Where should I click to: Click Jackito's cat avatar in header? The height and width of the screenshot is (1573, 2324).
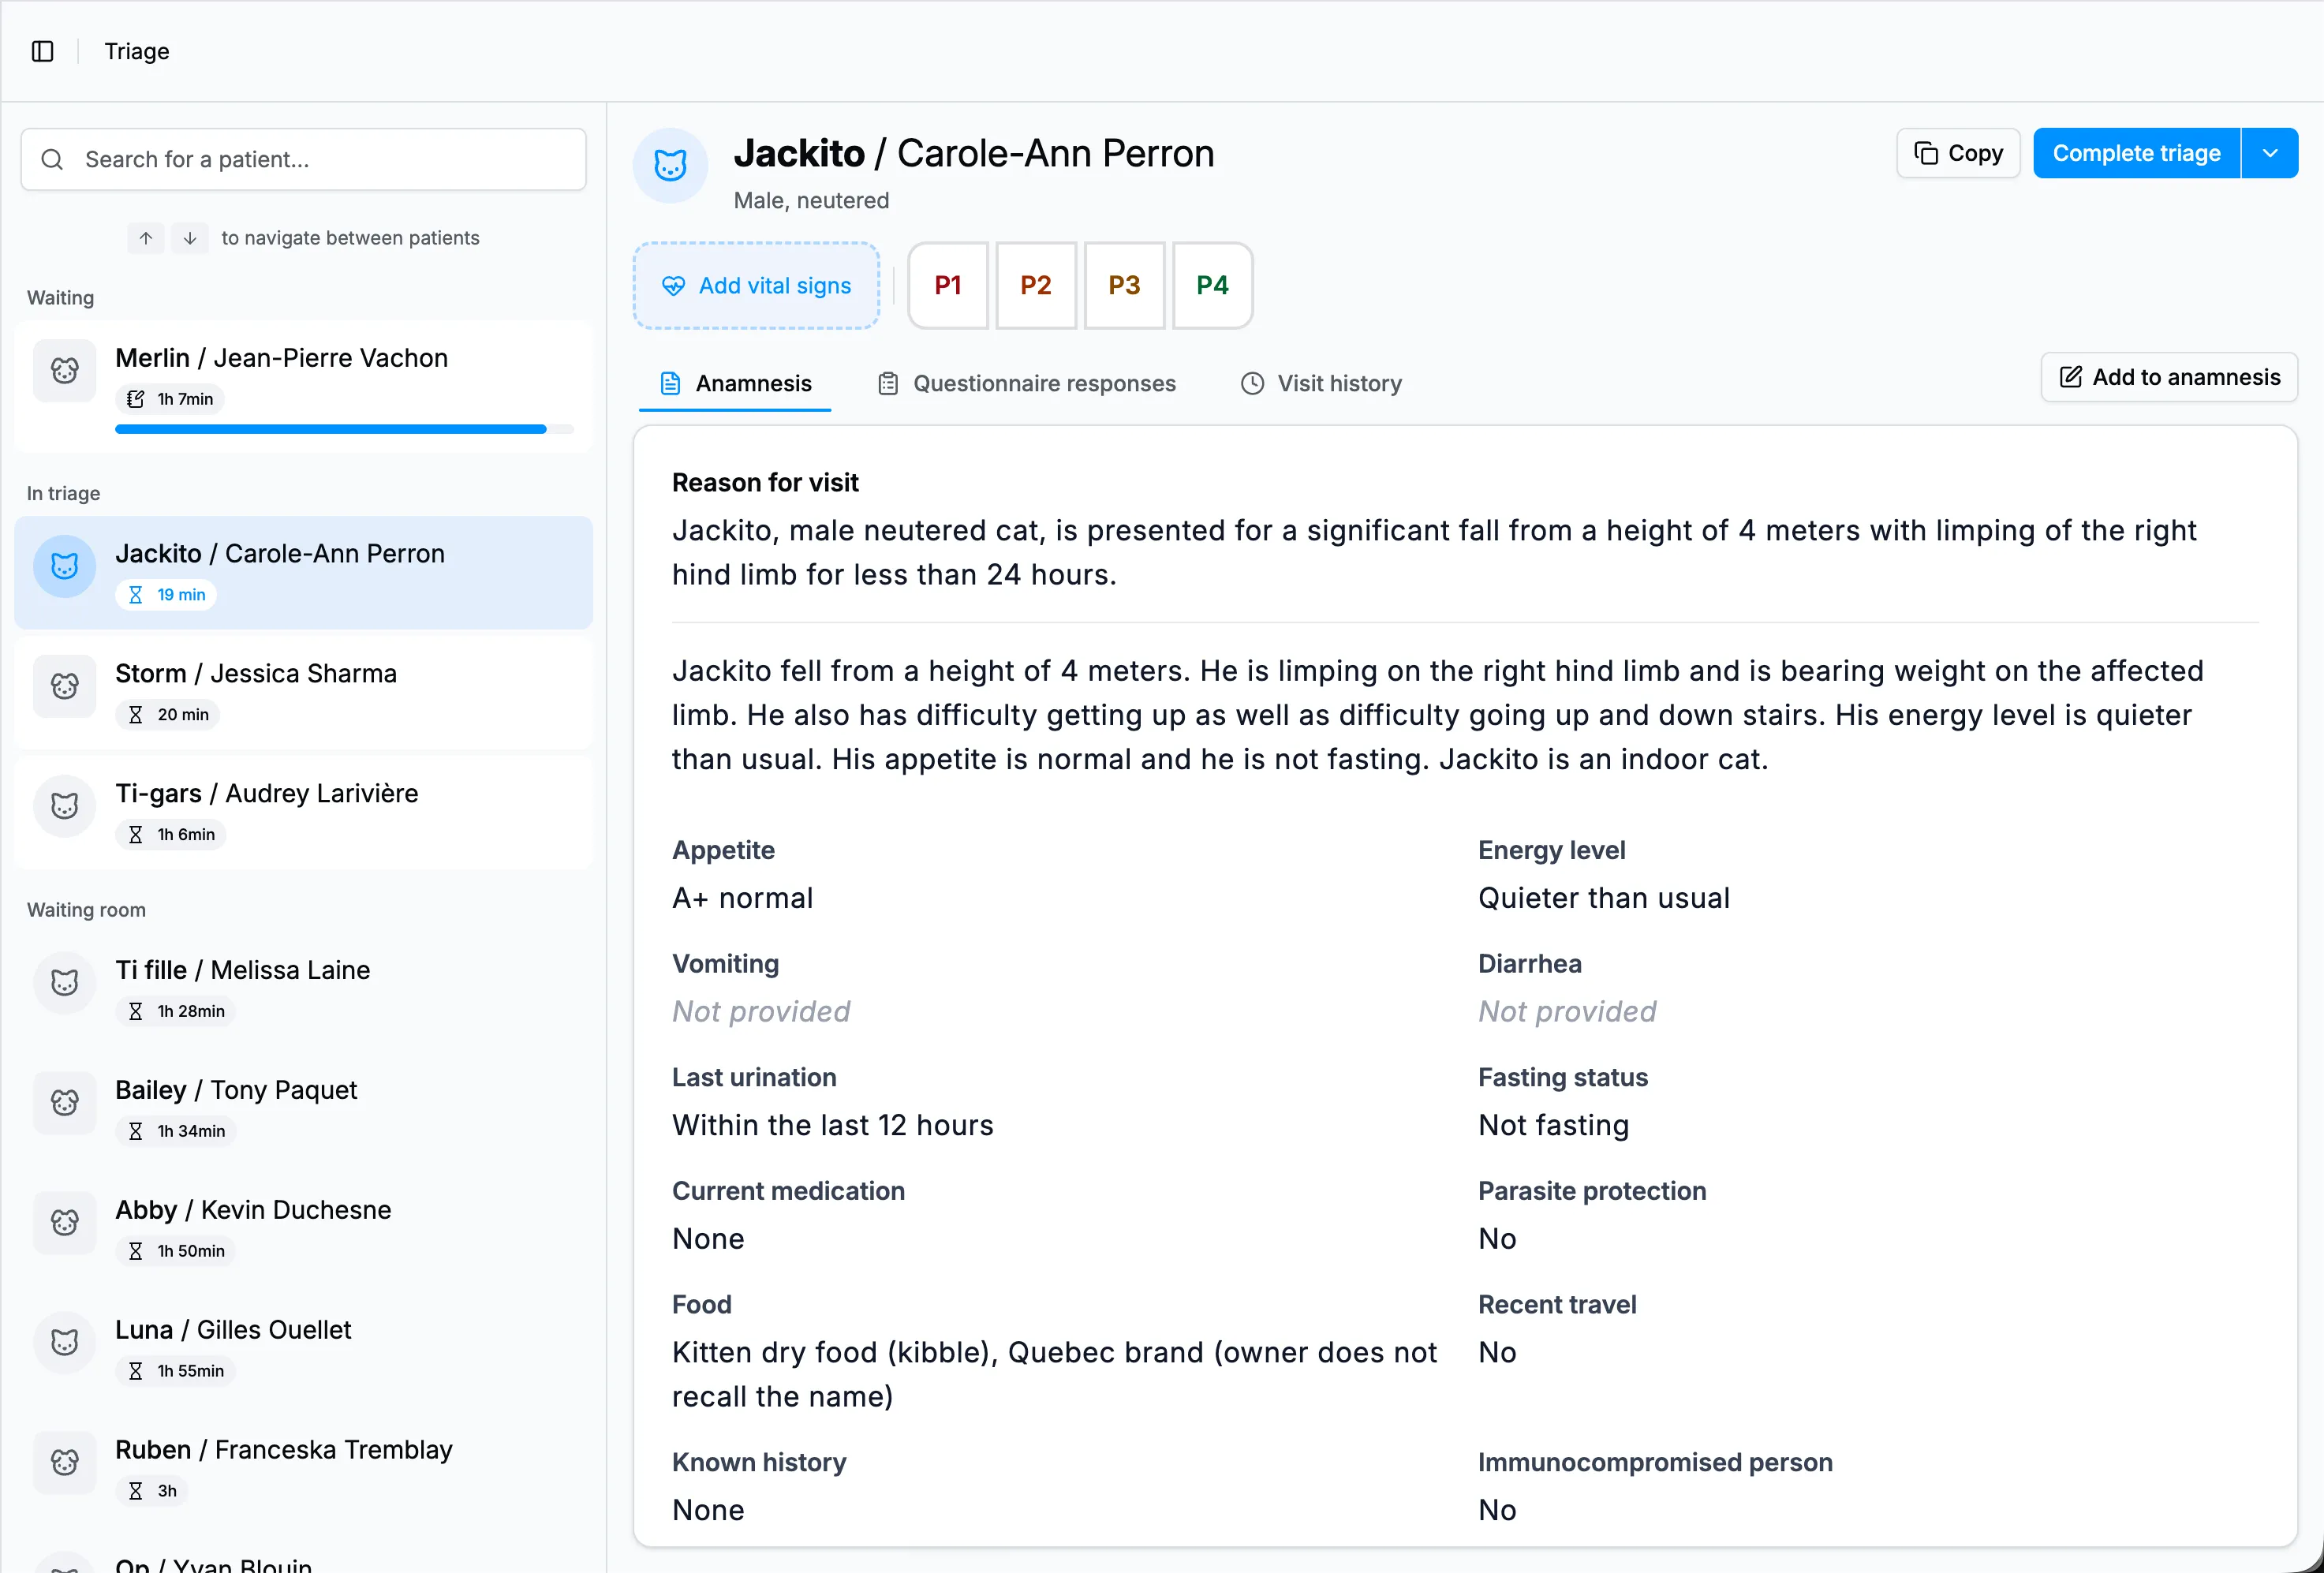(x=670, y=165)
